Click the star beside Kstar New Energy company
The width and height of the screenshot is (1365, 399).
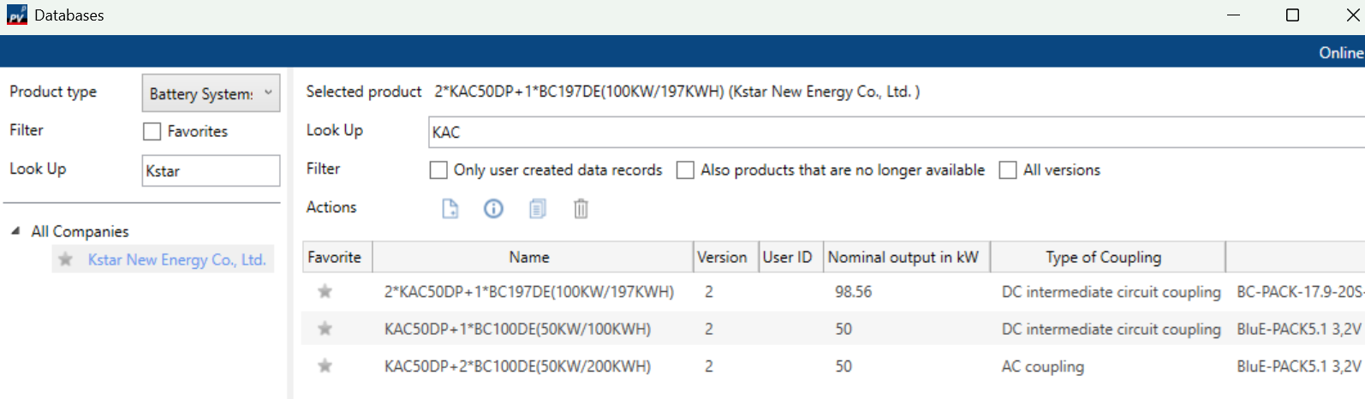[66, 259]
